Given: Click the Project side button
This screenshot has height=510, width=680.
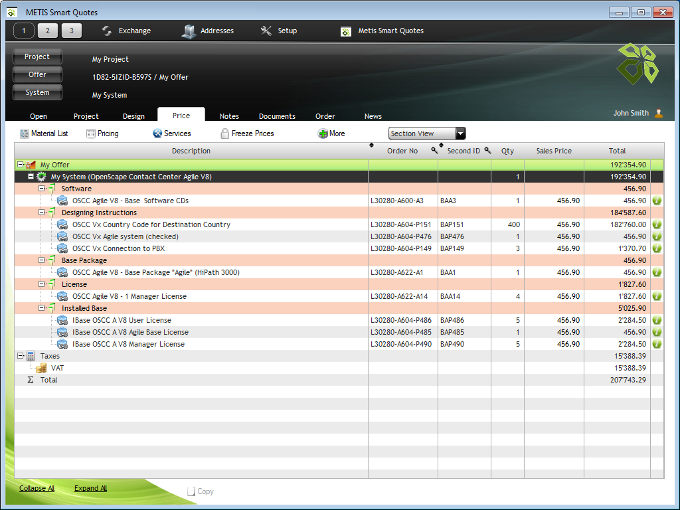Looking at the screenshot, I should [x=37, y=57].
